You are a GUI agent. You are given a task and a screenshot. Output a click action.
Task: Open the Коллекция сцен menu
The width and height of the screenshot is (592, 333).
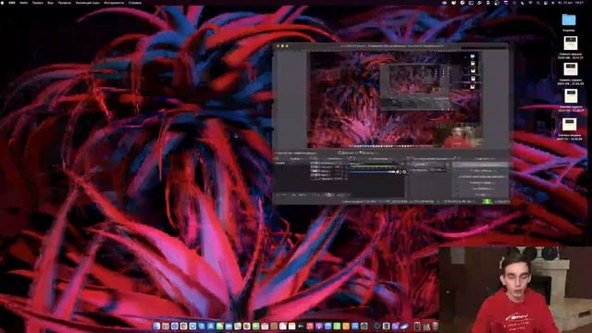(x=87, y=3)
